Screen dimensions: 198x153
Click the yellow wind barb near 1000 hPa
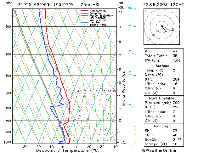coord(133,145)
